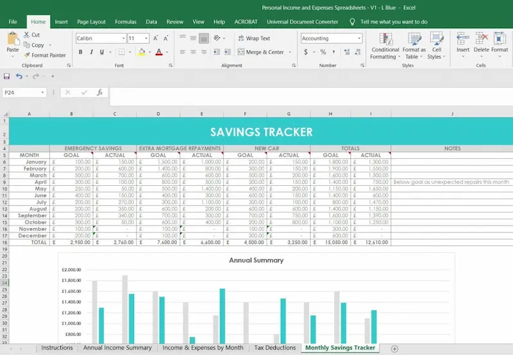Click Merge & Center
513x355 pixels.
pos(261,52)
